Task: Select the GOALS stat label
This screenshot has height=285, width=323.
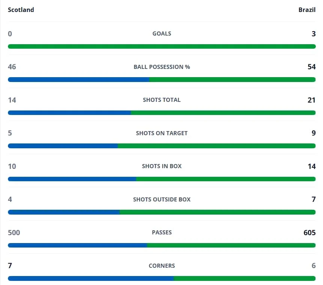Action: [162, 33]
